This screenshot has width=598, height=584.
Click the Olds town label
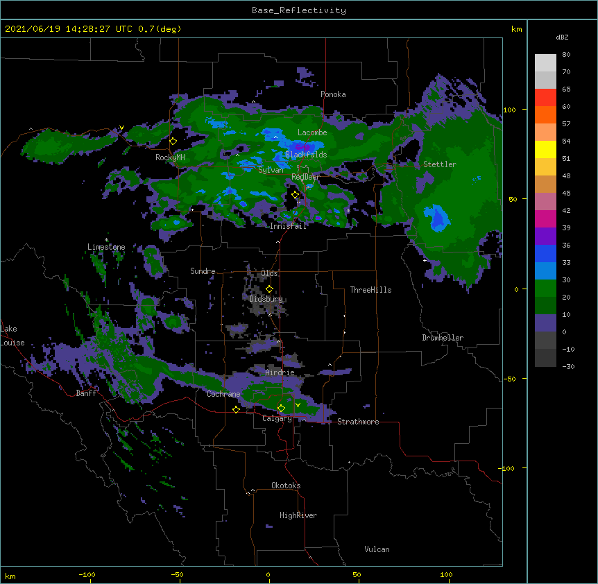tap(269, 273)
